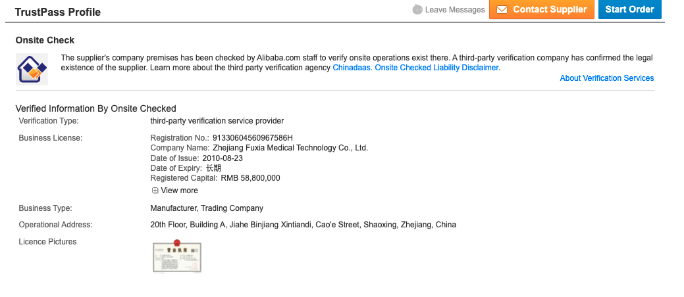This screenshot has height=297, width=684.
Task: Click the Leave Messages chat bubble icon
Action: point(417,10)
